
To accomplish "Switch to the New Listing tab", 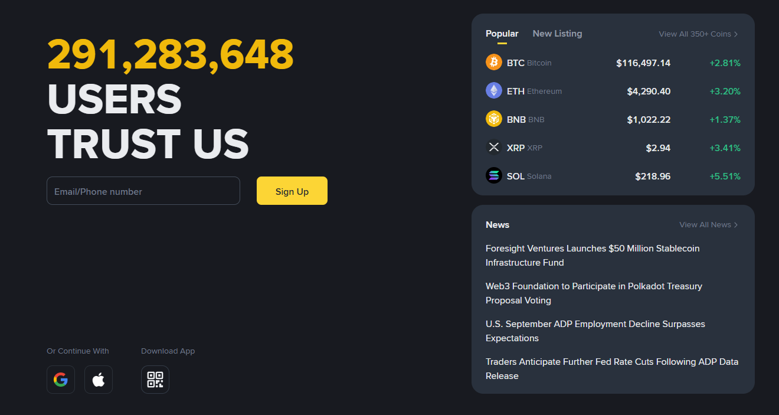I will [x=557, y=34].
